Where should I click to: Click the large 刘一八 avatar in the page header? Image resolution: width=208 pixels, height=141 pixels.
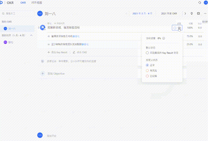[x=40, y=13]
